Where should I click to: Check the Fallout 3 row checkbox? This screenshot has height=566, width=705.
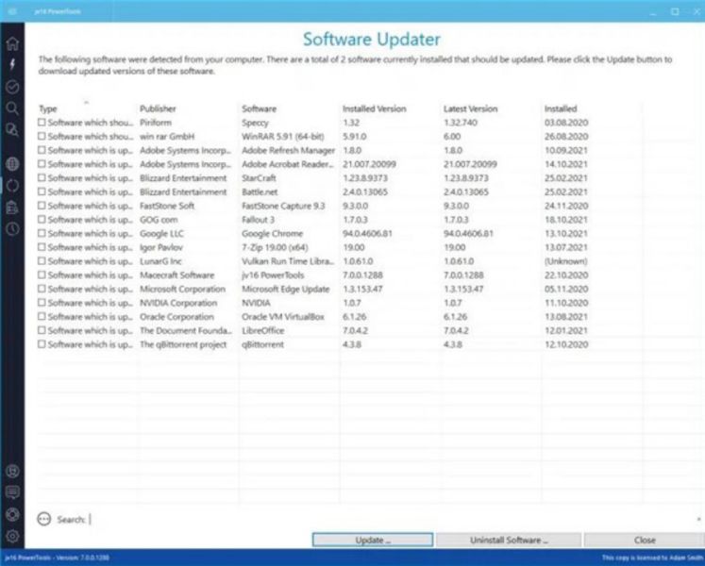42,220
